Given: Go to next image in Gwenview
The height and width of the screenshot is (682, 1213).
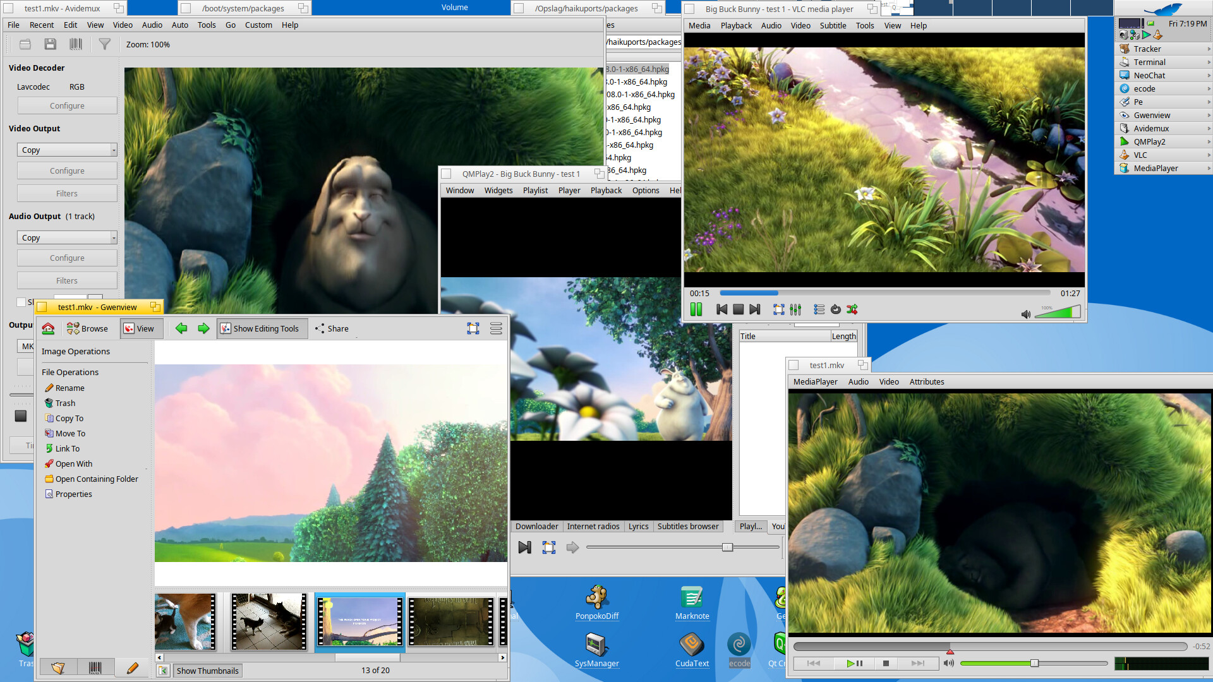Looking at the screenshot, I should pyautogui.click(x=203, y=328).
